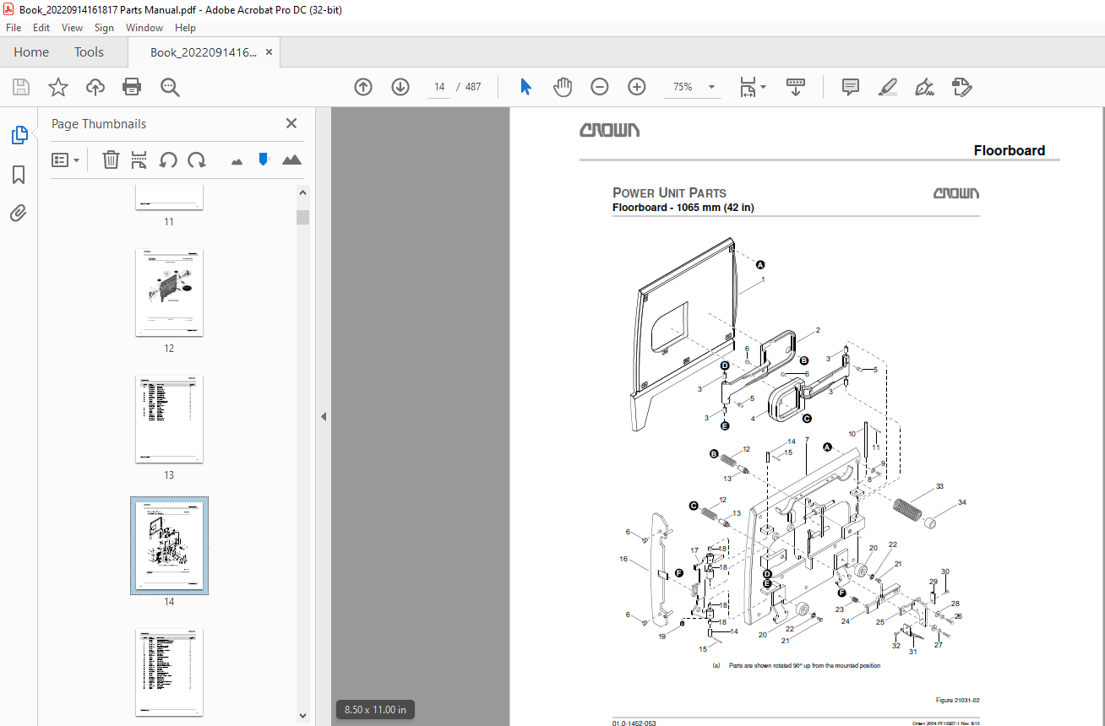Close the Page Thumbnails panel

[x=291, y=123]
